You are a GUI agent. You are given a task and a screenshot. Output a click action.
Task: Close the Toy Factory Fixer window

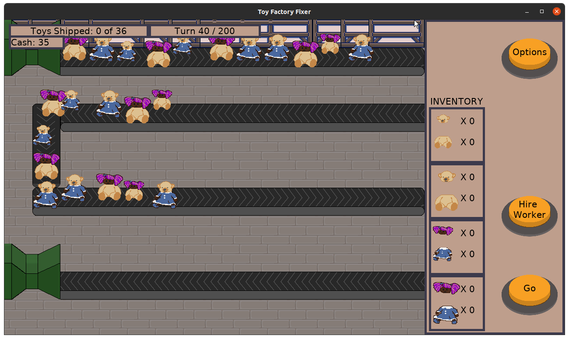click(x=557, y=12)
